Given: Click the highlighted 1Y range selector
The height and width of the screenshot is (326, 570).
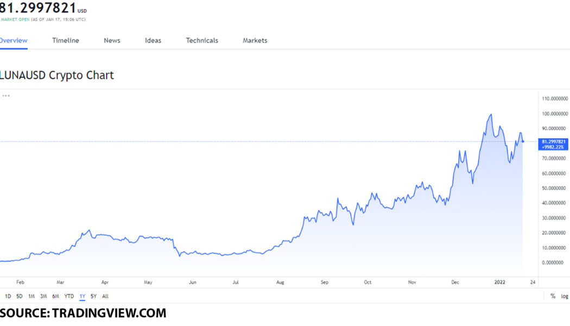Looking at the screenshot, I should [x=81, y=296].
